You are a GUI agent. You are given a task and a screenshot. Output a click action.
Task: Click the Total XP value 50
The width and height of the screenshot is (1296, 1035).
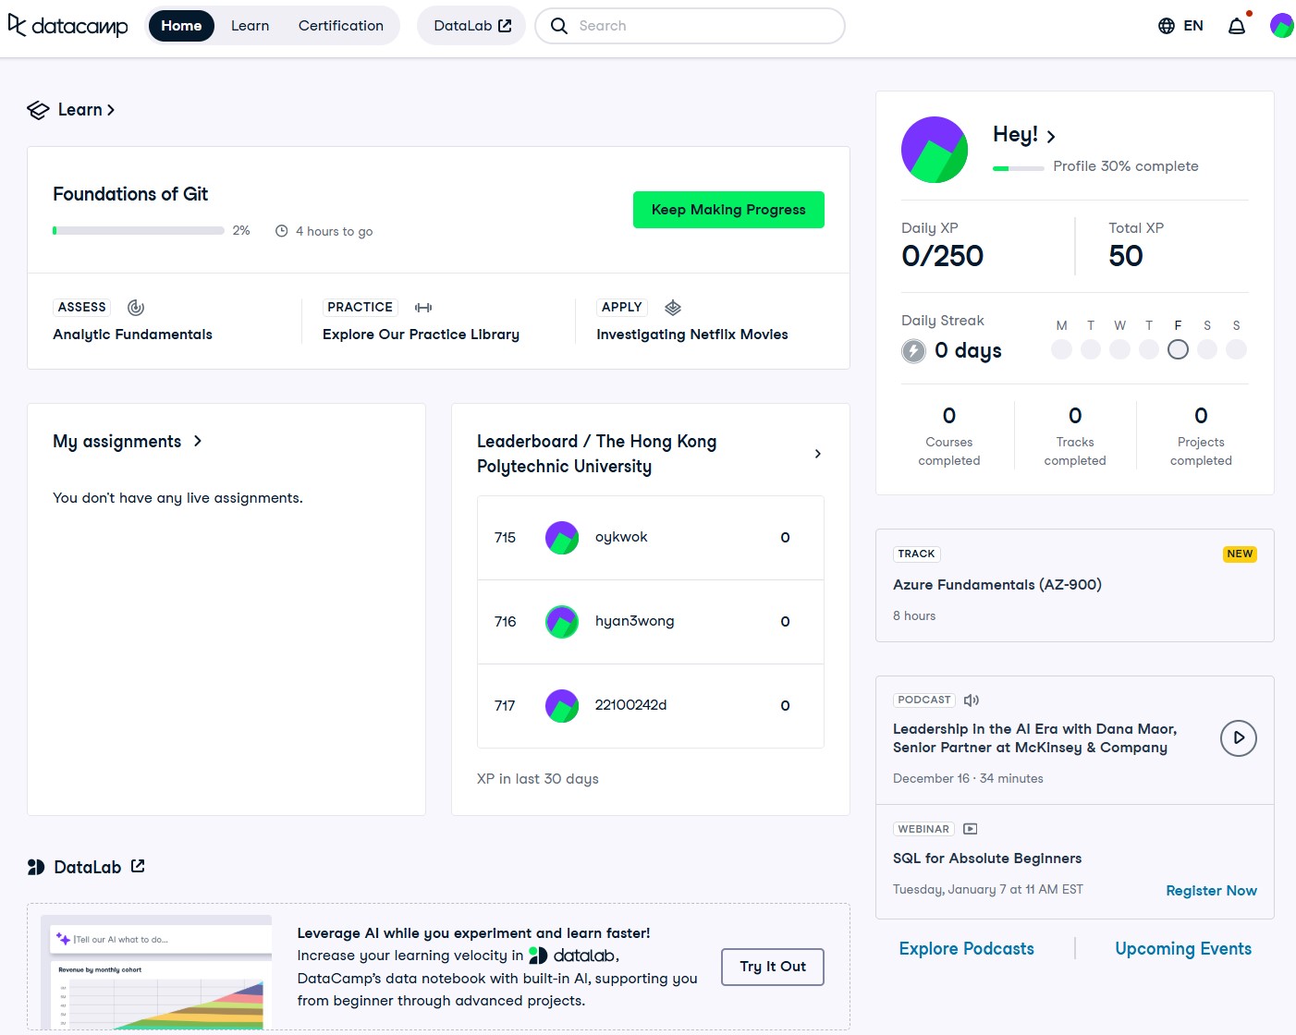coord(1126,256)
